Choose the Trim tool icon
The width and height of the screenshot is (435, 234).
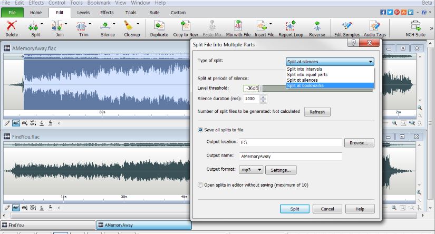coord(81,26)
